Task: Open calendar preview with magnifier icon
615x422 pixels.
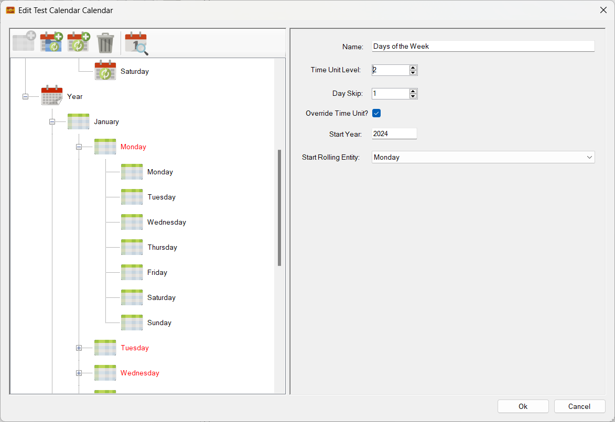Action: 136,43
